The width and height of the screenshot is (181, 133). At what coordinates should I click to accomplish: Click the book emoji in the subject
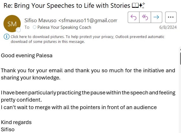135,5
